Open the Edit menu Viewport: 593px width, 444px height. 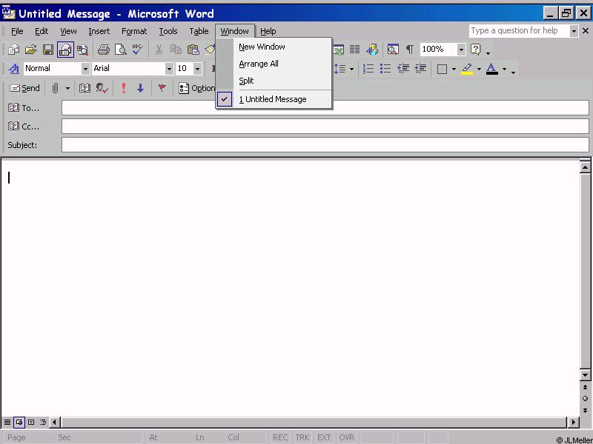coord(42,31)
